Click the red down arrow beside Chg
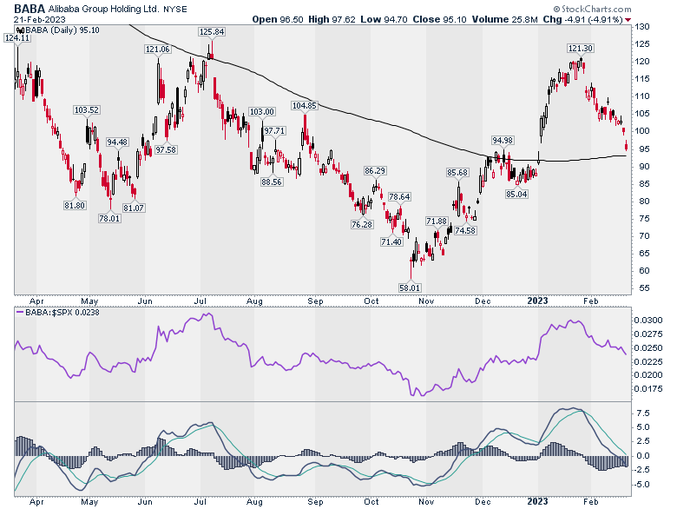Viewport: 677px width, 509px height. pyautogui.click(x=628, y=19)
